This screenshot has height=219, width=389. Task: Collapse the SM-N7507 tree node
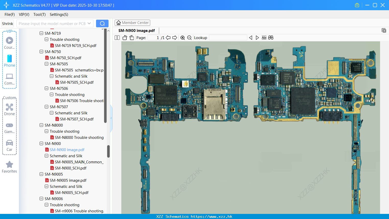coord(46,107)
